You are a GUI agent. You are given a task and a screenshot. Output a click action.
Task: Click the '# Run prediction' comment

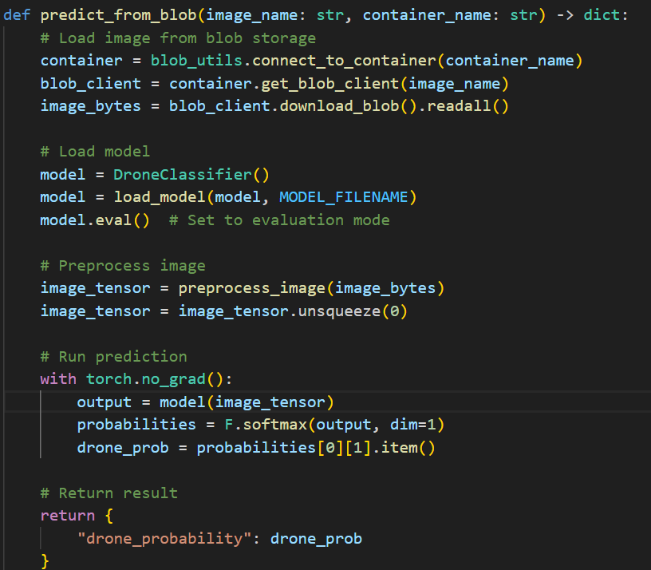point(114,357)
